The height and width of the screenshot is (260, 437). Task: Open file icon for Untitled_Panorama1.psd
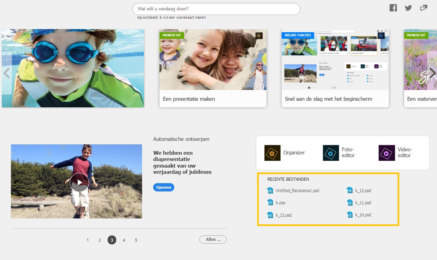(270, 190)
